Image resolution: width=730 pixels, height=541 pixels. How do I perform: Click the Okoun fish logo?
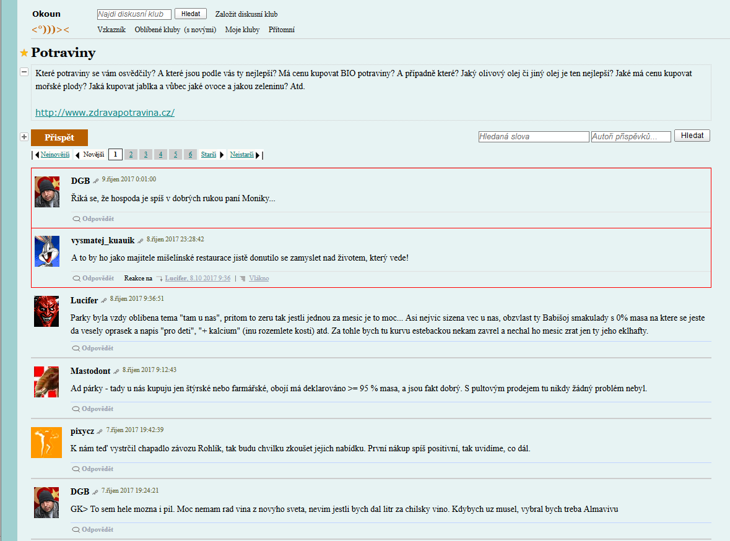coord(50,30)
